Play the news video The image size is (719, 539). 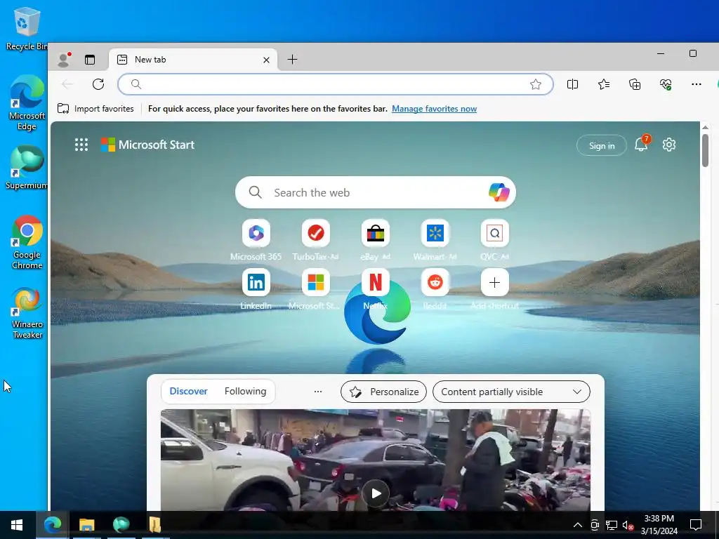pos(376,493)
